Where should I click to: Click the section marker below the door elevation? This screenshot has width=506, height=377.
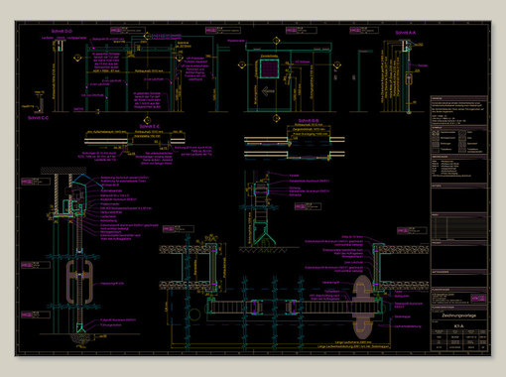(x=277, y=118)
